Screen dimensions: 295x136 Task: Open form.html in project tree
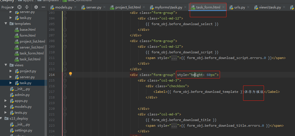pos(27,35)
